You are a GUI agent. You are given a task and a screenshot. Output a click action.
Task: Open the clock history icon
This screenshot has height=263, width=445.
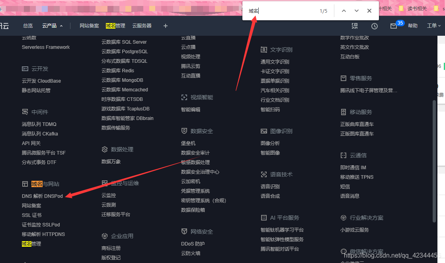tap(374, 26)
